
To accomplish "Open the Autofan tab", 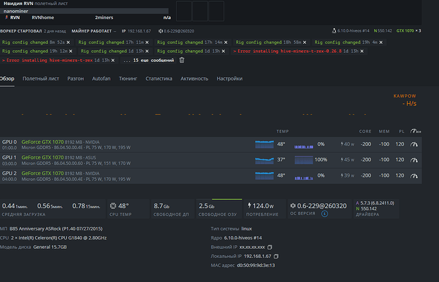I will pos(101,79).
